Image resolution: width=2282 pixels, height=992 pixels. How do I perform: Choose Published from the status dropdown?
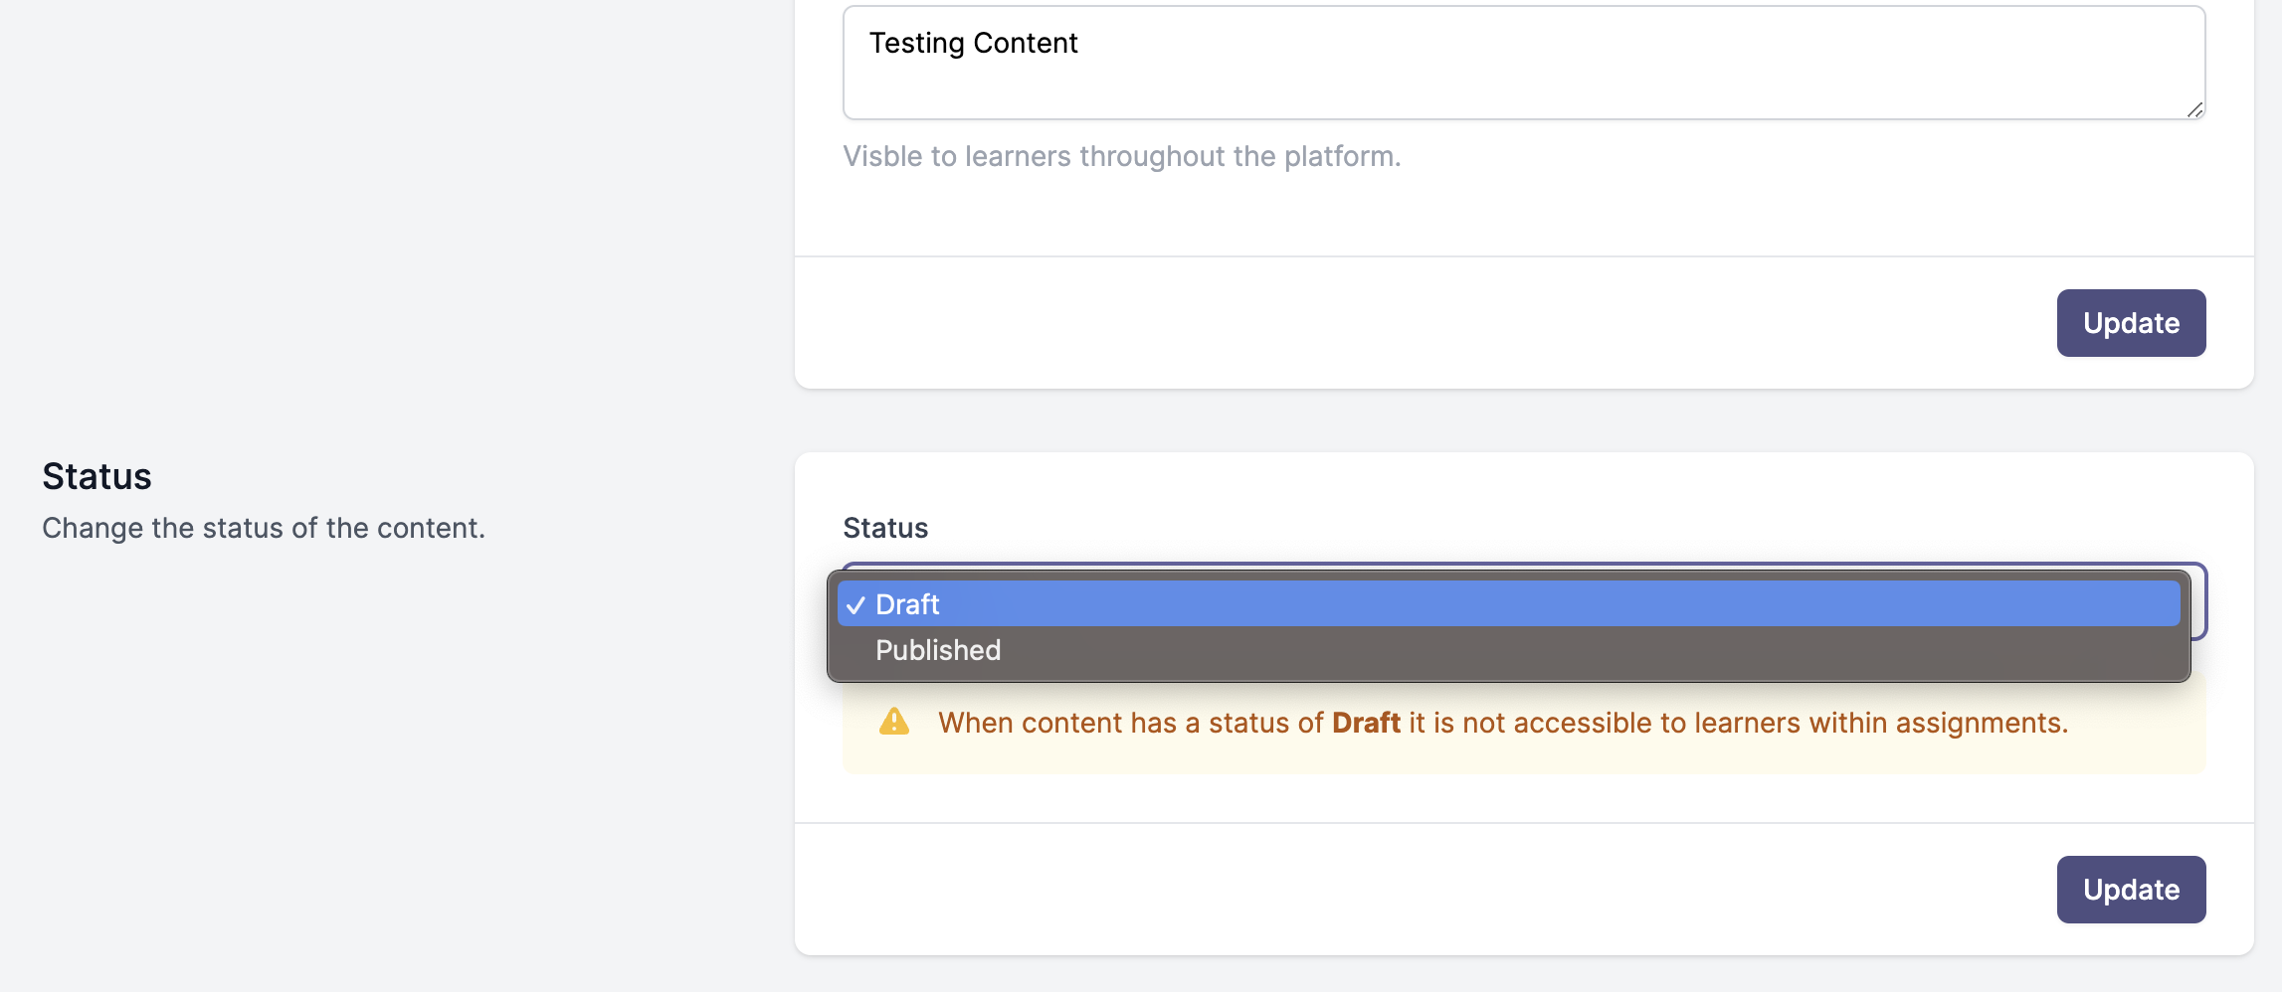coord(938,650)
